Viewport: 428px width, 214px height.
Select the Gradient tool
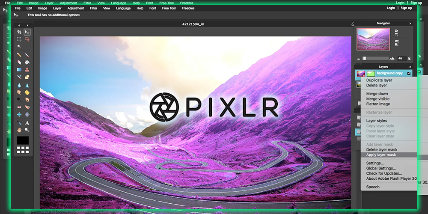[x=19, y=69]
